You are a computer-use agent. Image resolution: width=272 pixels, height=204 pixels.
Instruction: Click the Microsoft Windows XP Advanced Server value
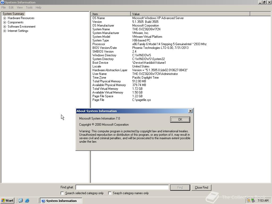tap(158, 18)
